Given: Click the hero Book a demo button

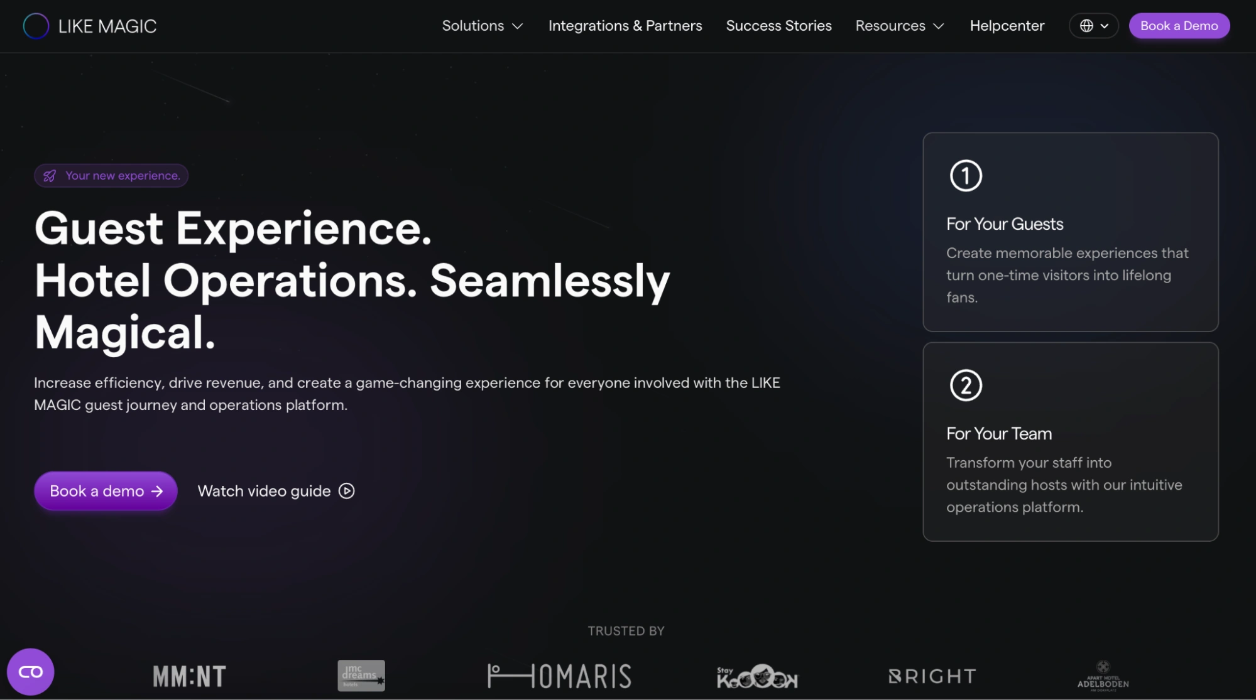Looking at the screenshot, I should tap(106, 491).
